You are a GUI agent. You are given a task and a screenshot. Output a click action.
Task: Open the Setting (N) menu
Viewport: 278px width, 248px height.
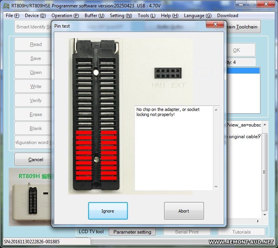(121, 16)
